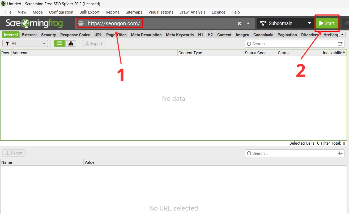Viewport: 349px width, 214px height.
Task: Switch to the Content tab
Action: (224, 35)
